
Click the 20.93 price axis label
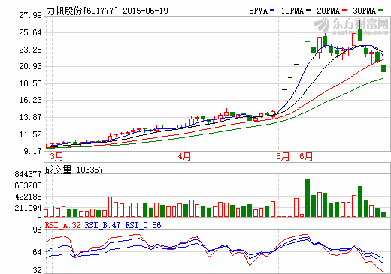(x=30, y=66)
